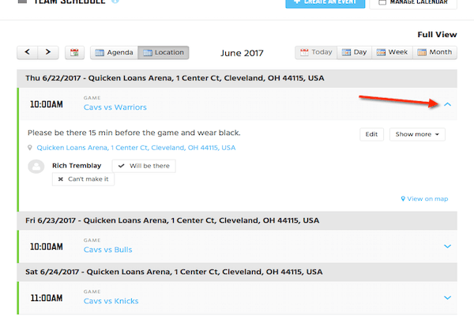The width and height of the screenshot is (474, 316).
Task: Click the 'Please be there 15 min' note
Action: (x=134, y=133)
